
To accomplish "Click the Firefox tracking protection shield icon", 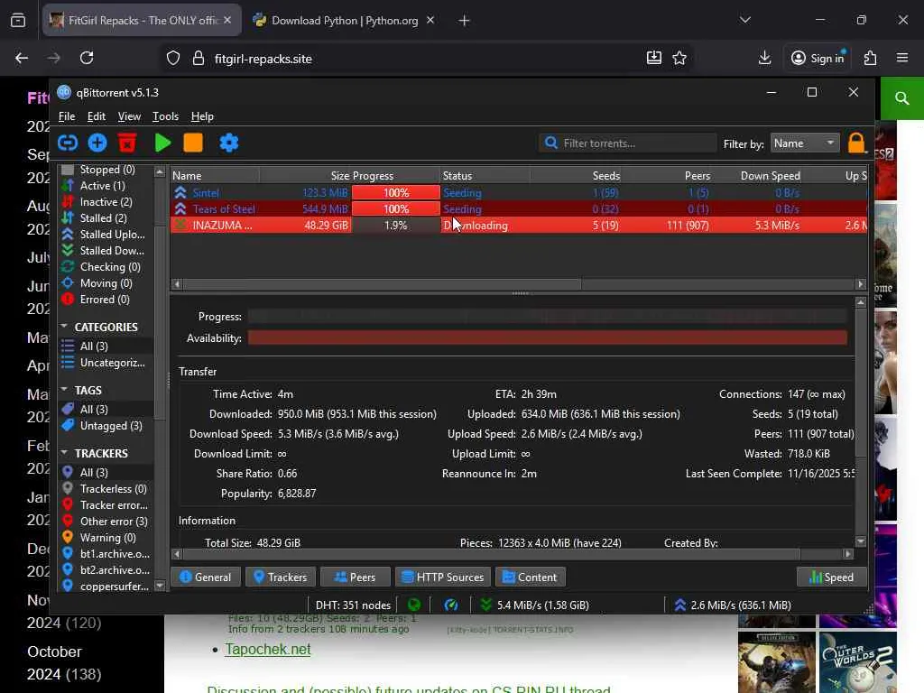I will tap(172, 59).
